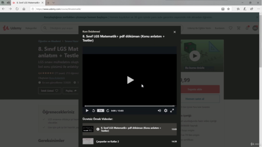262x147 pixels.
Task: Start the video with the large center play button
Action: point(130,80)
